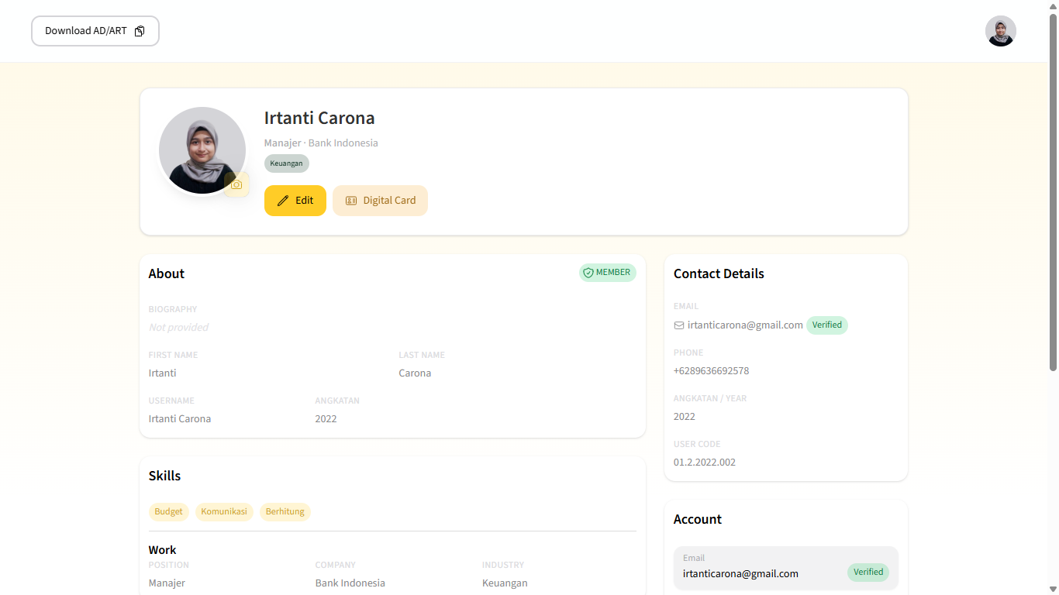Click the phone number +6289636692578
The image size is (1059, 595).
(711, 371)
